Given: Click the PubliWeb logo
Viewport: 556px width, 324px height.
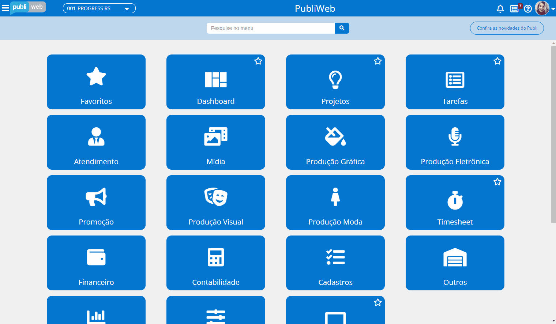Looking at the screenshot, I should coord(28,7).
